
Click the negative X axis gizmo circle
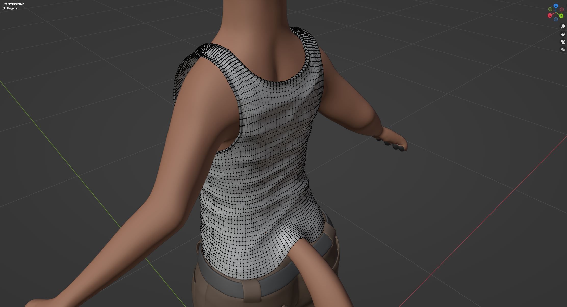coord(562,9)
